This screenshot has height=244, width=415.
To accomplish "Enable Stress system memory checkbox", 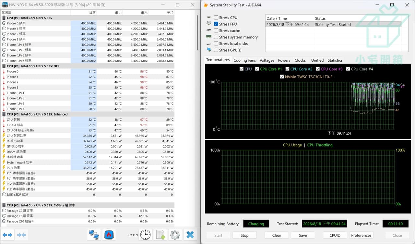I will point(216,37).
